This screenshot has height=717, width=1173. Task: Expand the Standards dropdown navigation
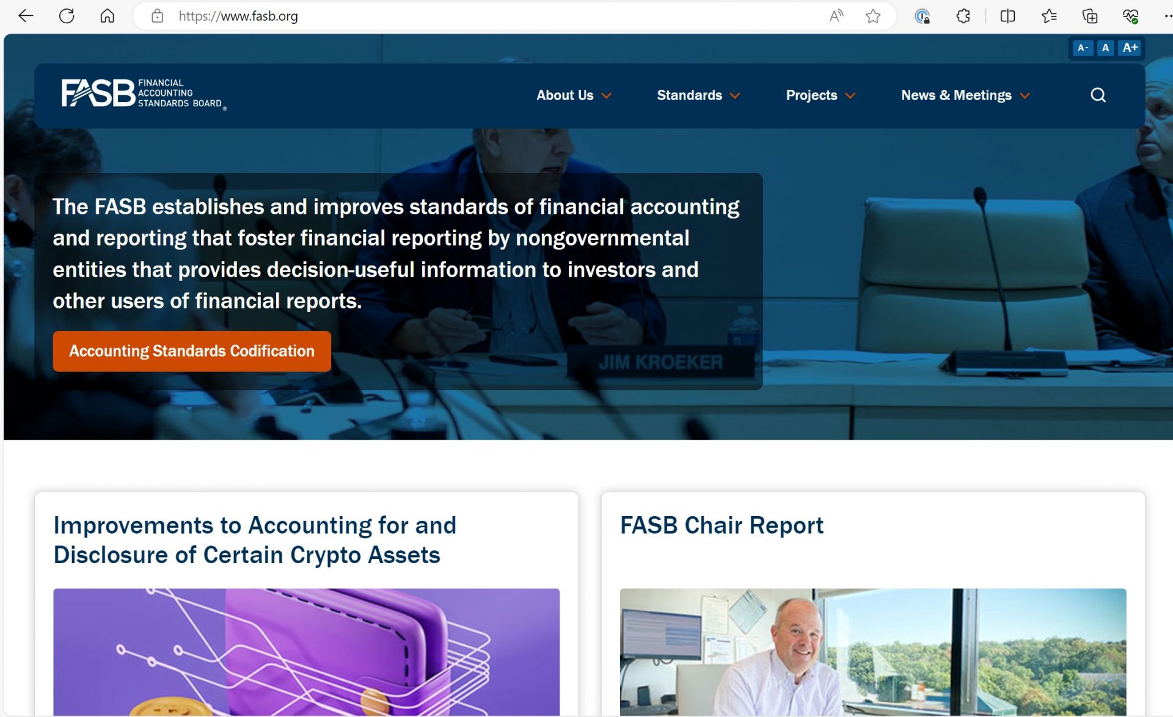[698, 95]
